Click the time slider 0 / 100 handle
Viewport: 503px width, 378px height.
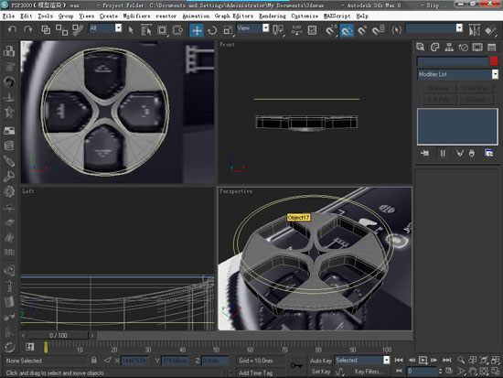tap(58, 335)
